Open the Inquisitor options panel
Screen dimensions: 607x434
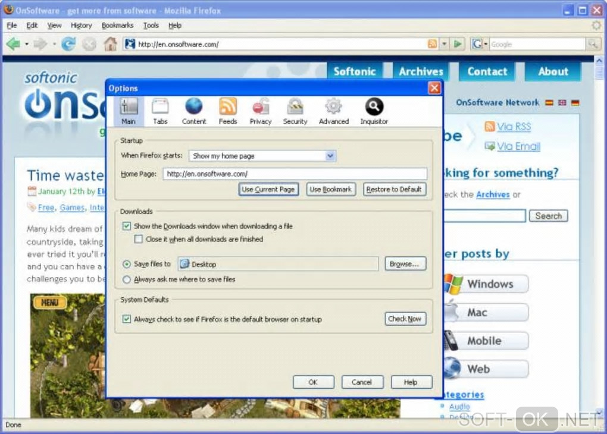pos(374,111)
